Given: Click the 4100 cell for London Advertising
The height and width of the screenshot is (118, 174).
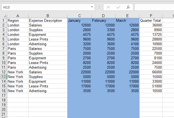Looking at the screenshot, I should (x=127, y=44).
